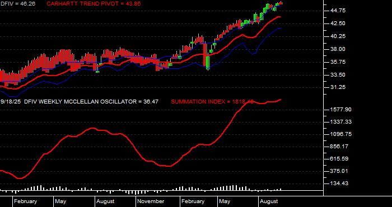Click the large green candle at the price low
This screenshot has height=207, width=392.
click(x=208, y=63)
